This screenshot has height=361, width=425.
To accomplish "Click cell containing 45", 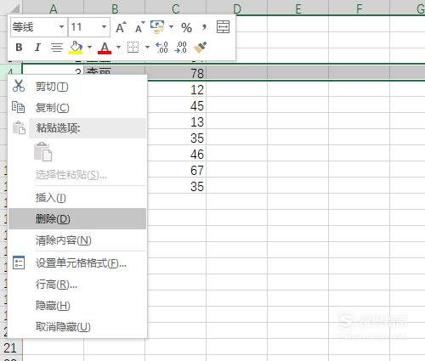I will (176, 106).
